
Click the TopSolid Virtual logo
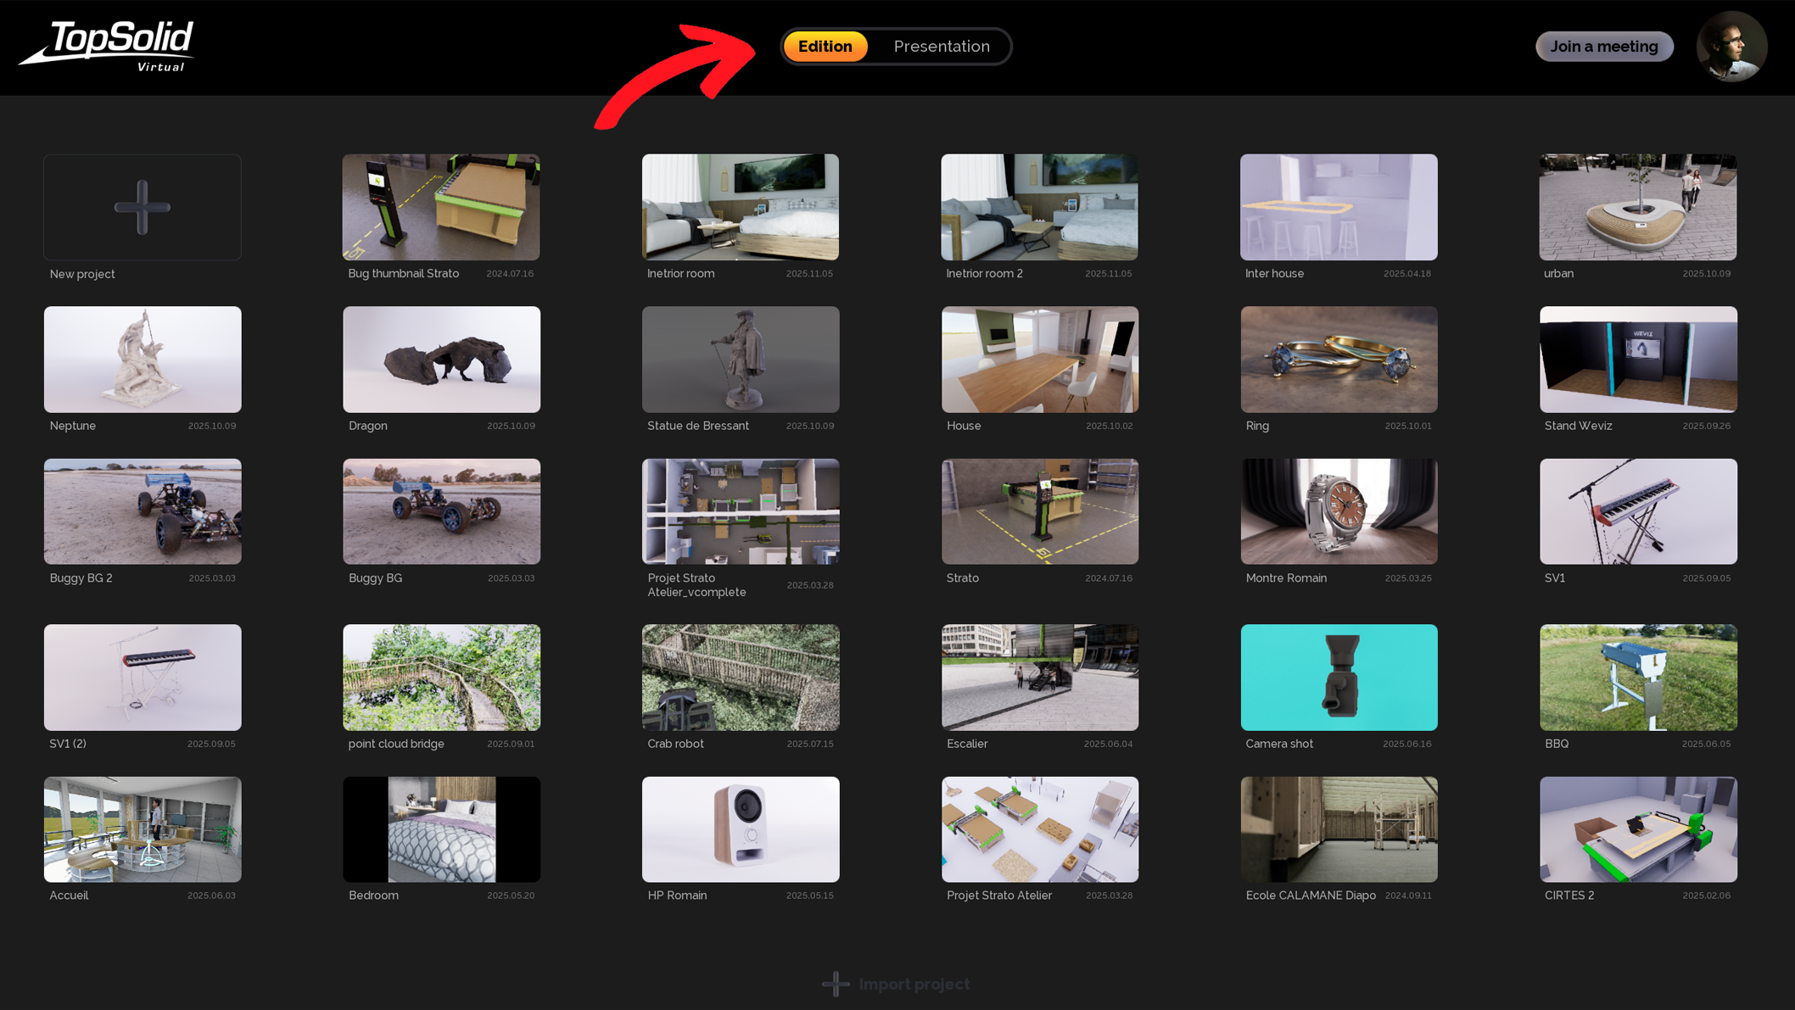(x=108, y=47)
